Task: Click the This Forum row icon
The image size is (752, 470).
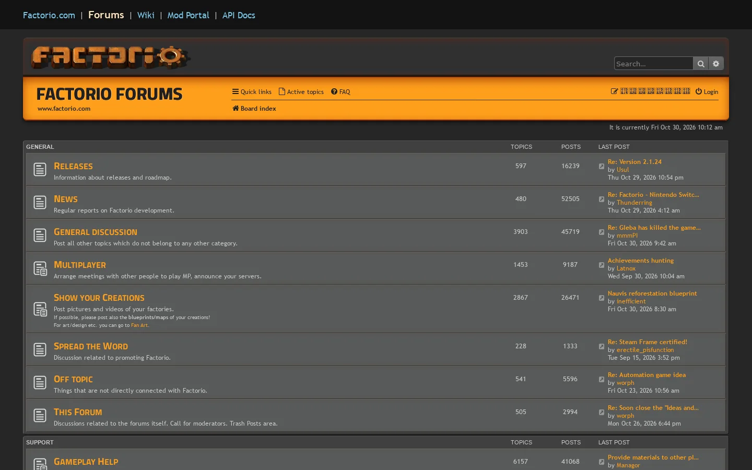Action: (x=40, y=416)
